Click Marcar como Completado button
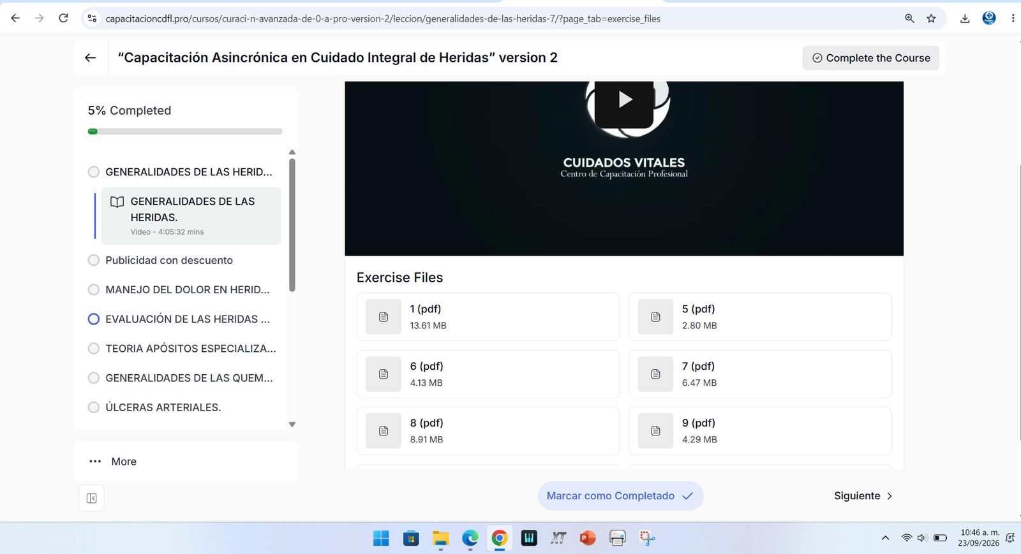Screen dimensions: 1021x554 [620, 496]
